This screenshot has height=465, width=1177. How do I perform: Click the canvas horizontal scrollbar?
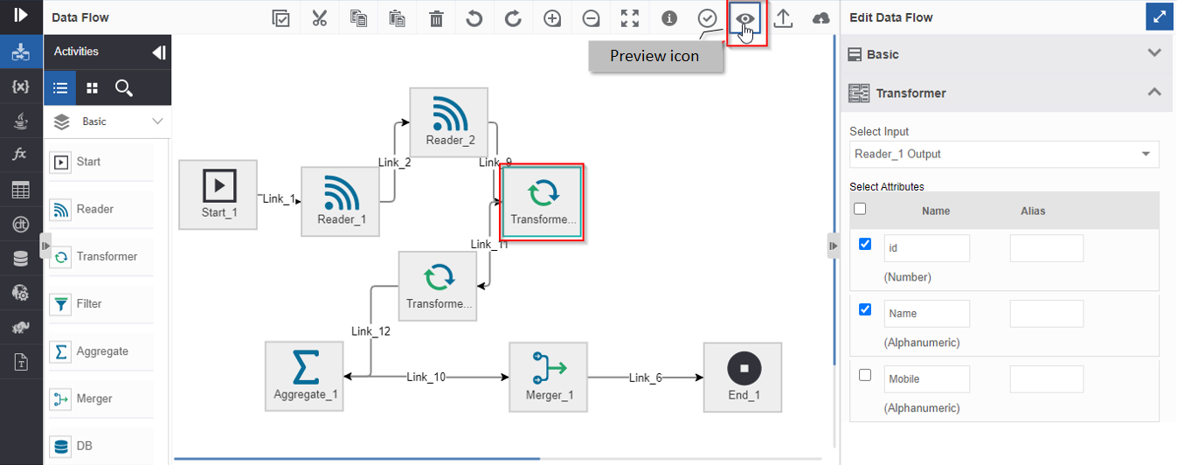click(x=357, y=458)
